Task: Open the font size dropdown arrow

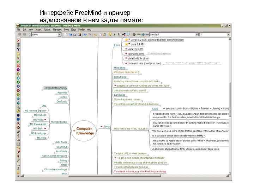Action: [x=228, y=34]
